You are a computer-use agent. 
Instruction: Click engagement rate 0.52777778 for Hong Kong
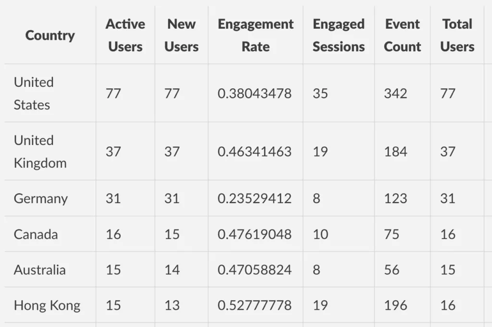coord(255,305)
